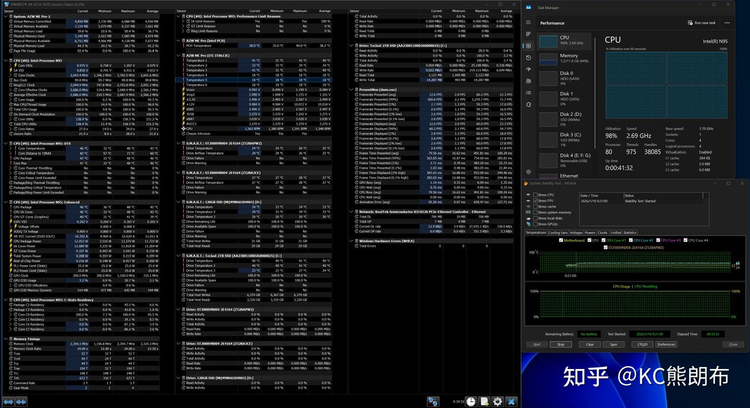Collapse the Memory Timings sensor group
The image size is (750, 408).
[6, 339]
